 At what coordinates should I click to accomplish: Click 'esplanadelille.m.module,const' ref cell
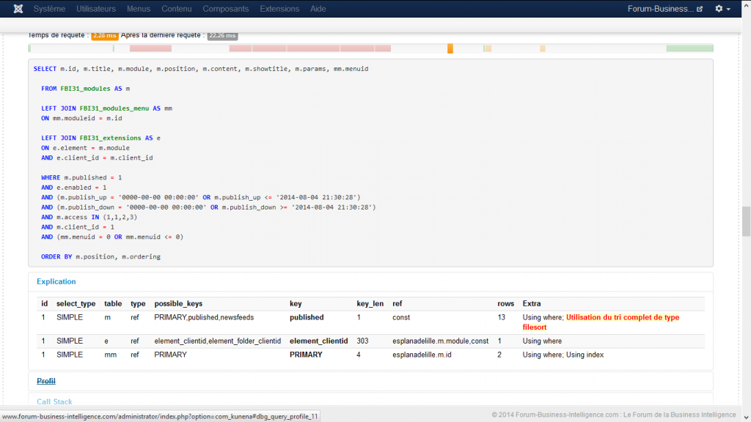pyautogui.click(x=440, y=341)
